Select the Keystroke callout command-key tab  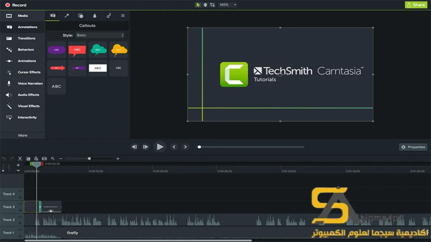pos(123,16)
